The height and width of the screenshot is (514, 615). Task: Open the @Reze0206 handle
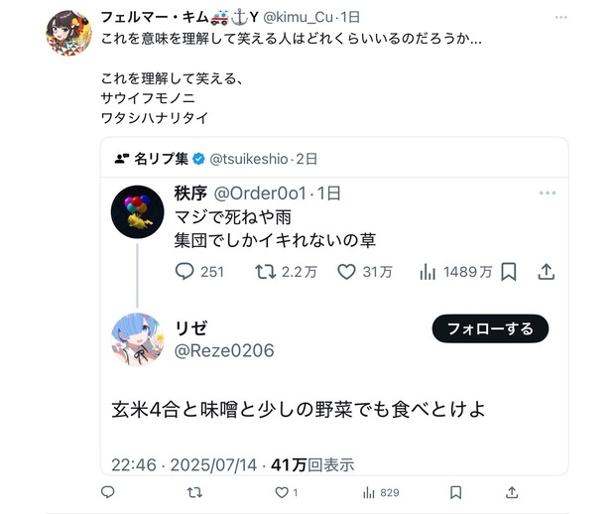(224, 350)
